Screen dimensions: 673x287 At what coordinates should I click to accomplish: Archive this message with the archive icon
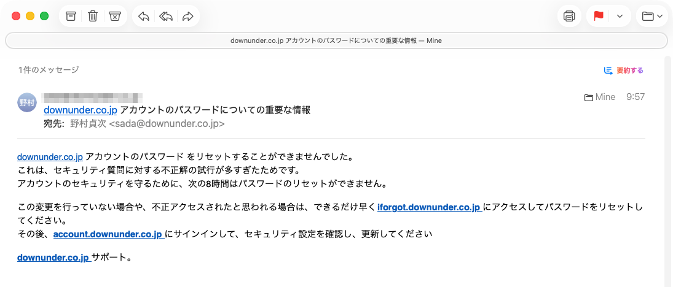click(71, 17)
